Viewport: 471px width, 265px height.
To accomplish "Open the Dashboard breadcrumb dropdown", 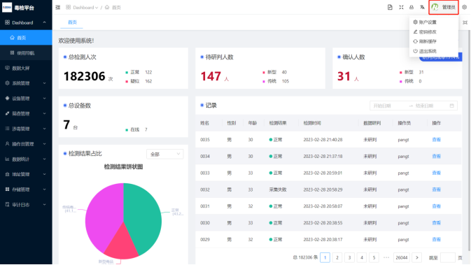I will [x=85, y=7].
